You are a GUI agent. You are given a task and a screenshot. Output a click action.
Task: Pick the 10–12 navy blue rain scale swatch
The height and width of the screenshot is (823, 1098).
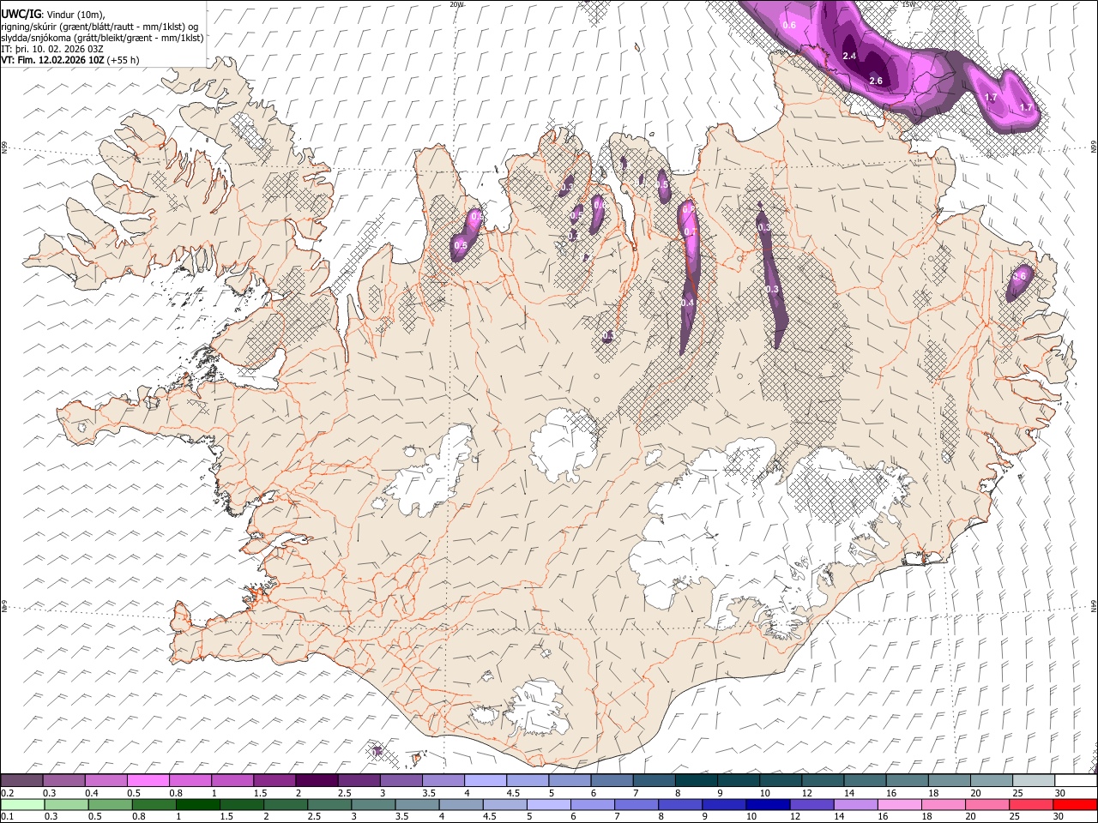(x=768, y=804)
